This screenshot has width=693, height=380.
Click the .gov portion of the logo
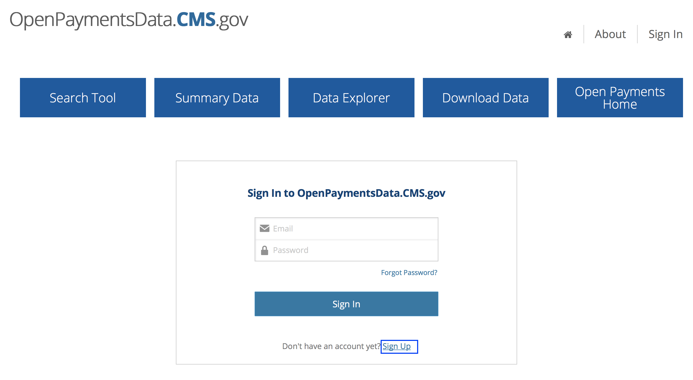232,20
